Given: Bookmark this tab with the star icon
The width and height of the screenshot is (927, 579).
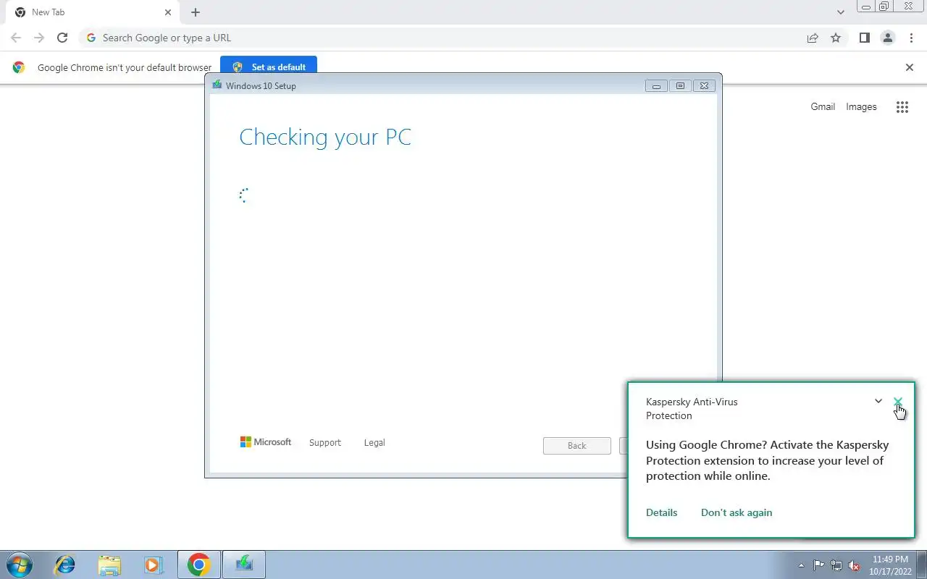Looking at the screenshot, I should pyautogui.click(x=836, y=38).
